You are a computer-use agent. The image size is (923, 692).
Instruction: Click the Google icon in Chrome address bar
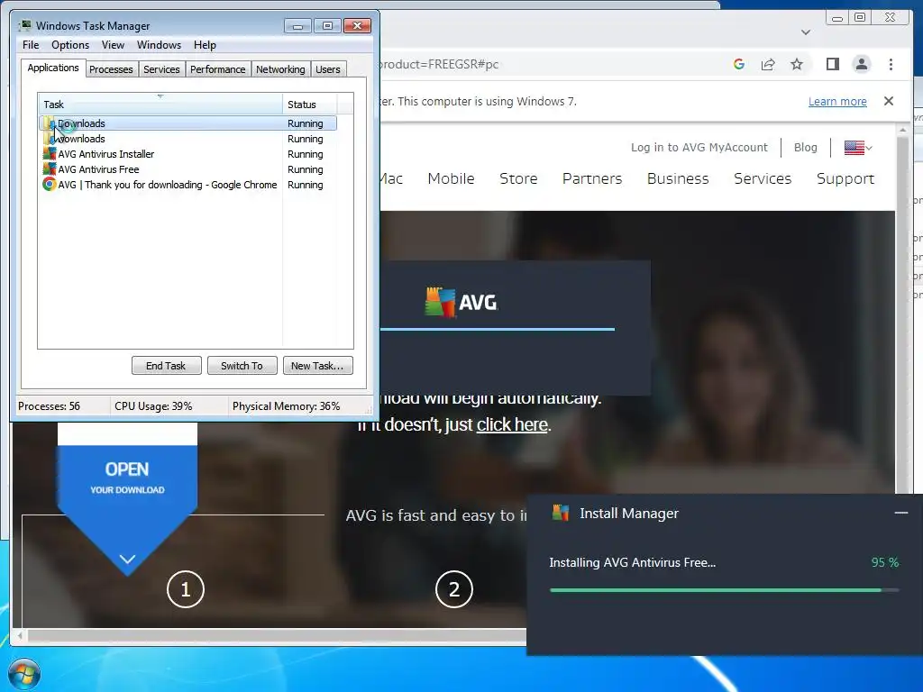739,64
